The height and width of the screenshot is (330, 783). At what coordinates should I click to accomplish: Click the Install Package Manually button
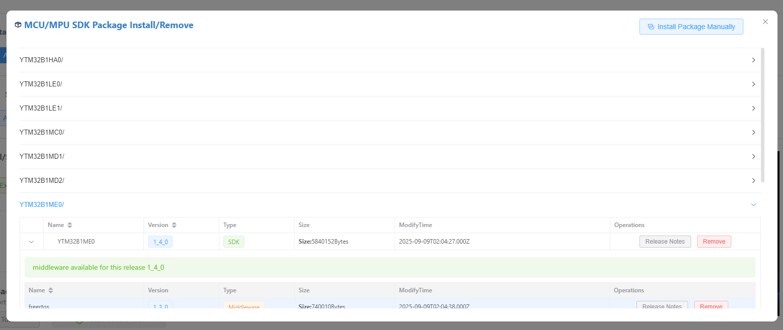(691, 27)
